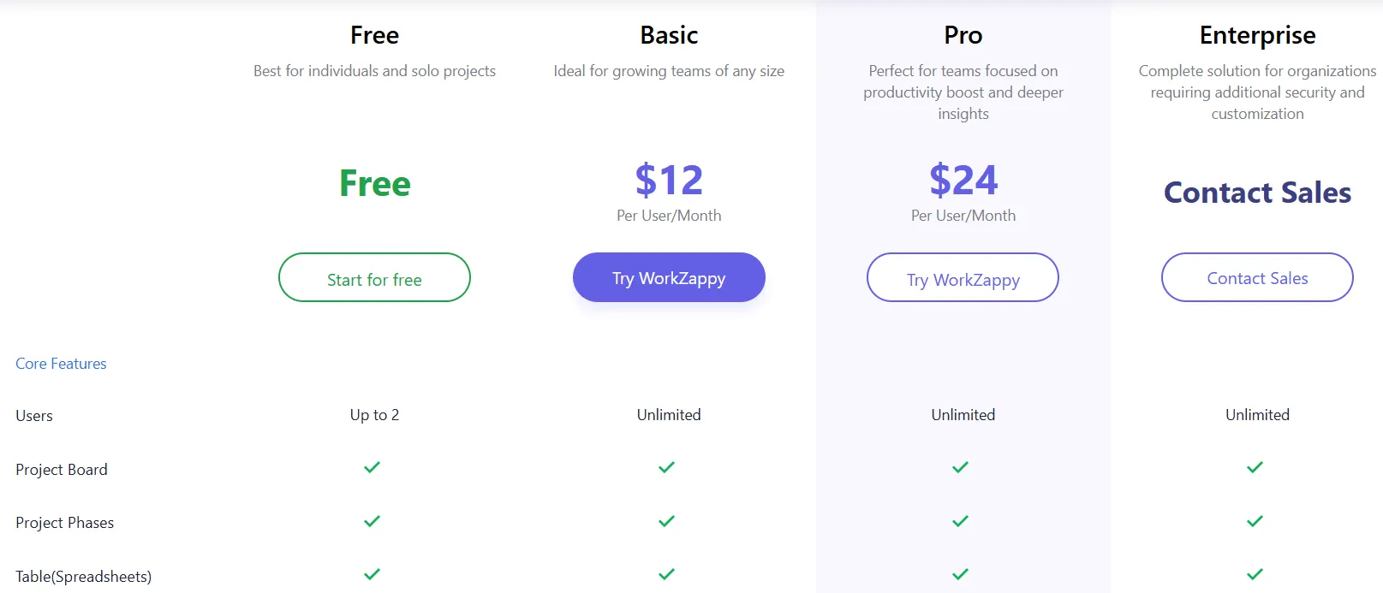Image resolution: width=1383 pixels, height=593 pixels.
Task: Click Project Phases checkmark in Basic column
Action: [666, 521]
